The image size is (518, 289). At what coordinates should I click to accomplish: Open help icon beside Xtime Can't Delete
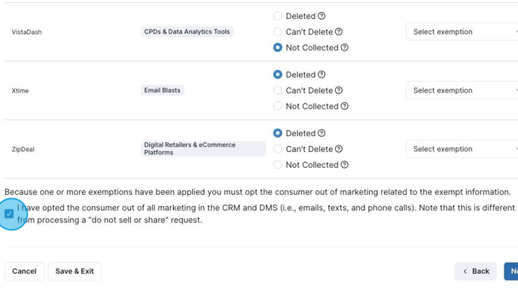(x=339, y=90)
